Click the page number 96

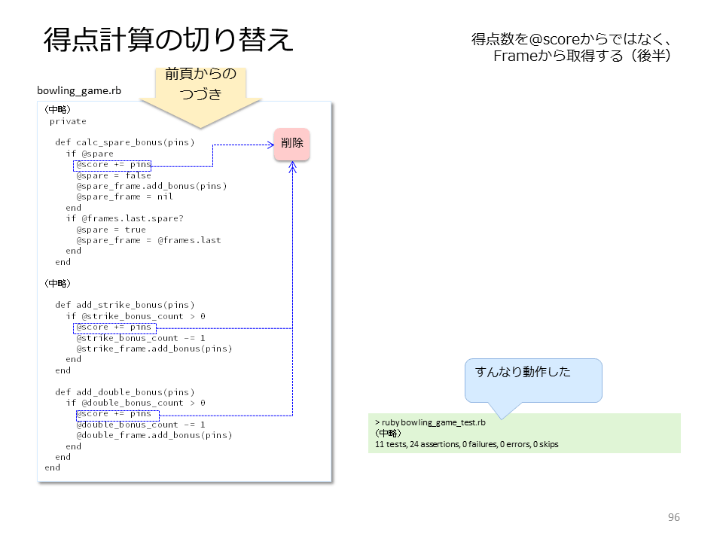pyautogui.click(x=673, y=517)
